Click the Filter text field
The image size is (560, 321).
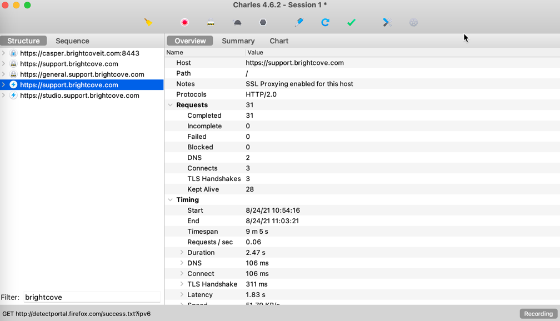[92, 297]
